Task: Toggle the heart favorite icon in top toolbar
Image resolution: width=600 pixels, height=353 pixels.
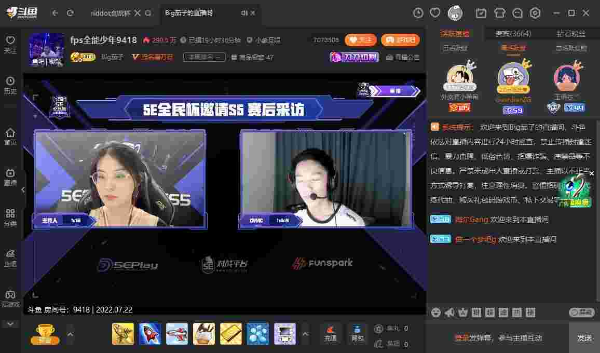Action: [437, 13]
